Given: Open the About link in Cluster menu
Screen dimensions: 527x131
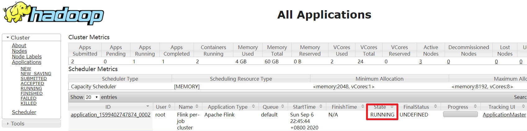Looking at the screenshot, I should click(19, 45).
